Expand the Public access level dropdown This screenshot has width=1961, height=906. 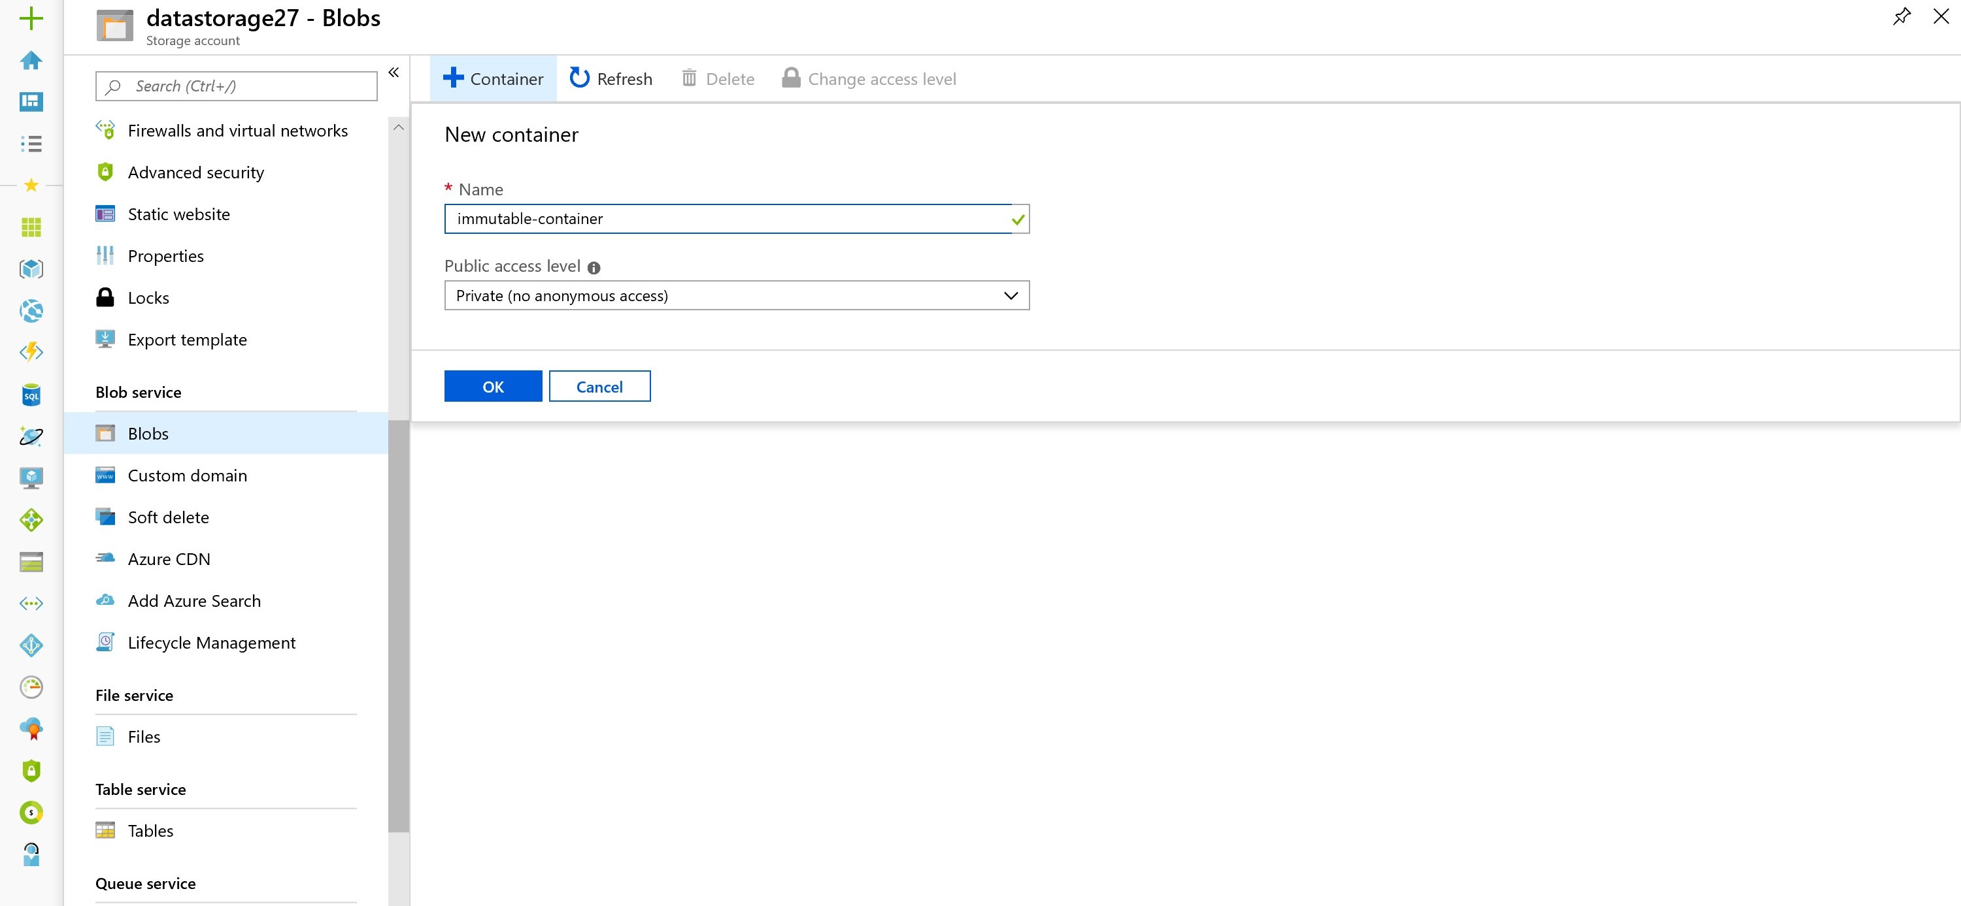click(x=736, y=296)
